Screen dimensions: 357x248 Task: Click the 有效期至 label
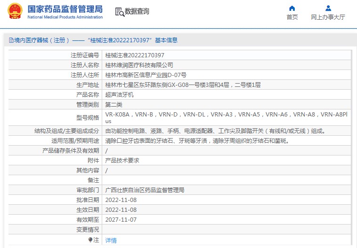(x=88, y=220)
